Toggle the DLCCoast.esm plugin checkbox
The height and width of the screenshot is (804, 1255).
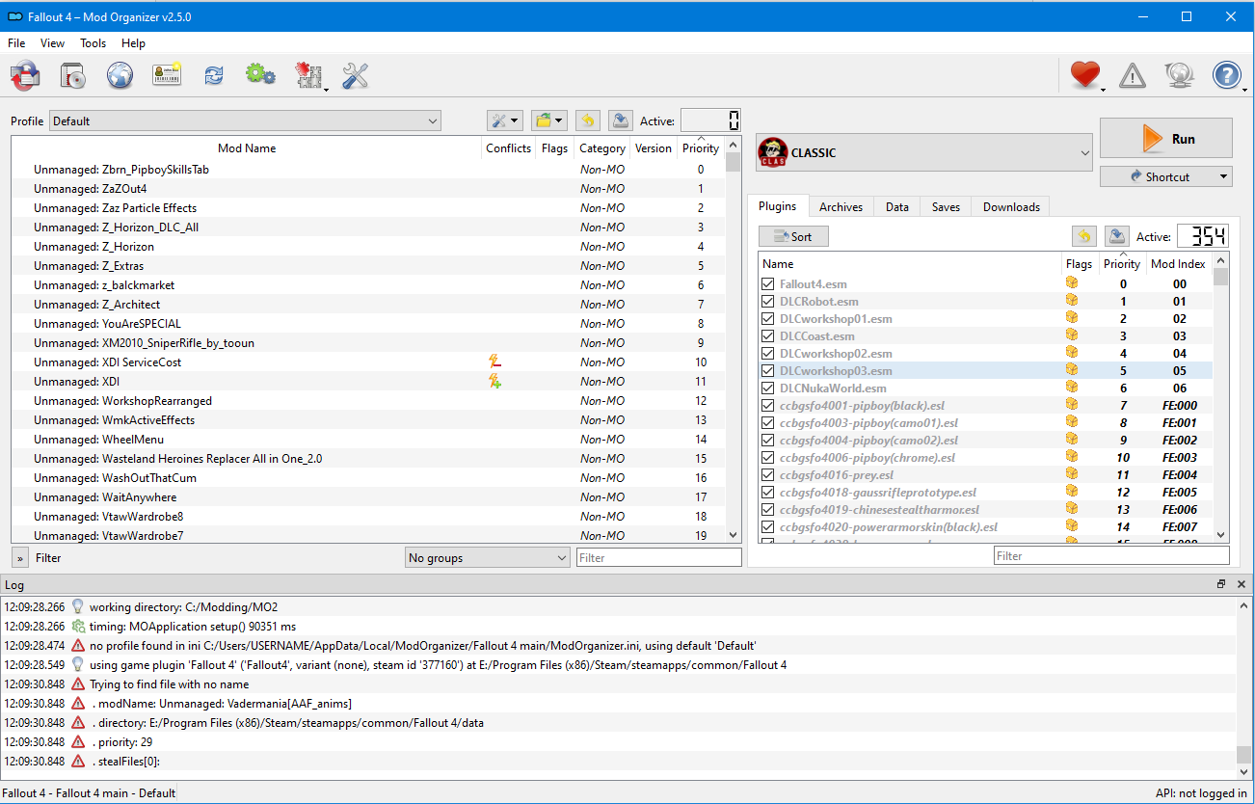coord(768,336)
